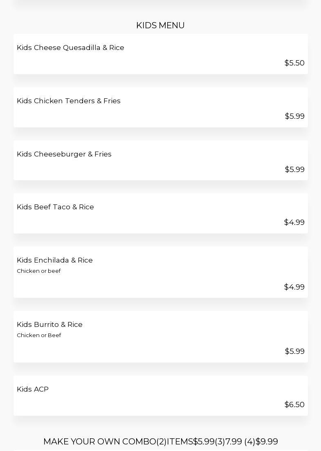Click the KIDS MENU section heading
The height and width of the screenshot is (451, 321).
pyautogui.click(x=160, y=25)
